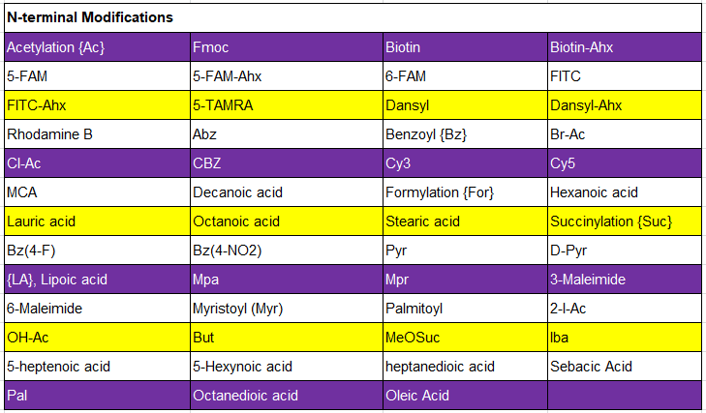
Task: Click the Rhodamine B cell
Action: click(x=97, y=133)
